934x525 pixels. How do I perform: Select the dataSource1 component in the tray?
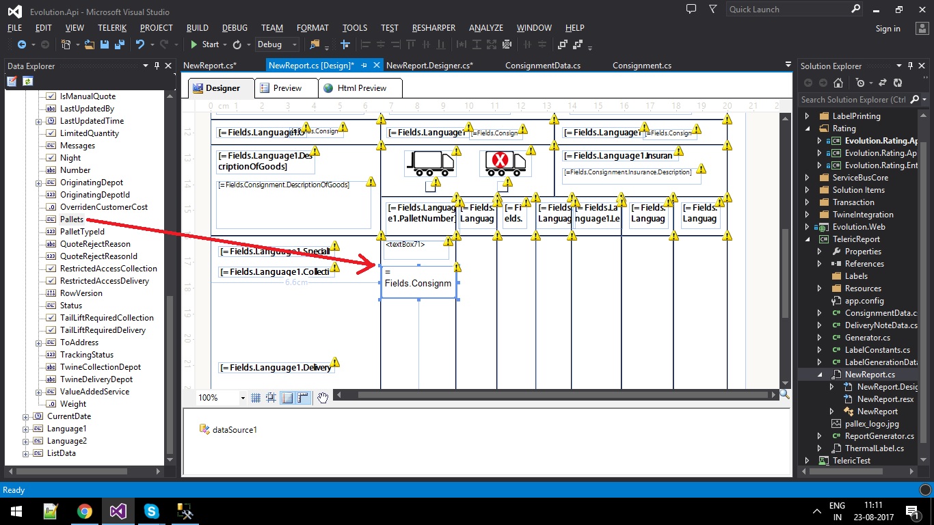tap(228, 430)
